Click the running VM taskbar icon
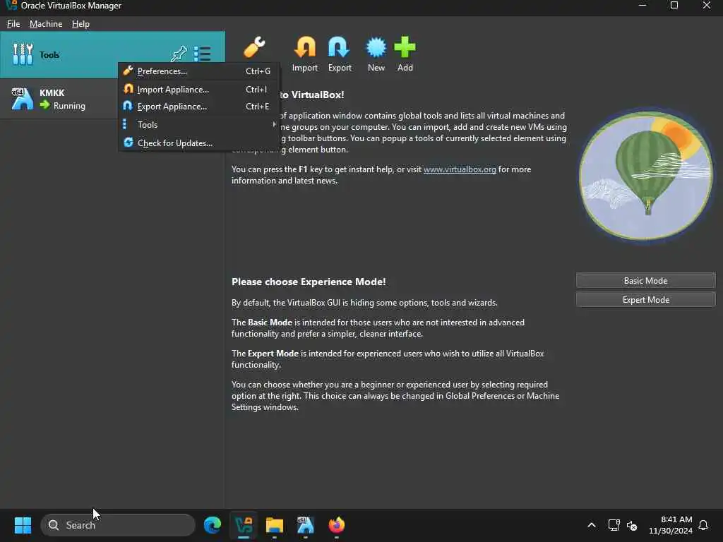 click(x=305, y=525)
